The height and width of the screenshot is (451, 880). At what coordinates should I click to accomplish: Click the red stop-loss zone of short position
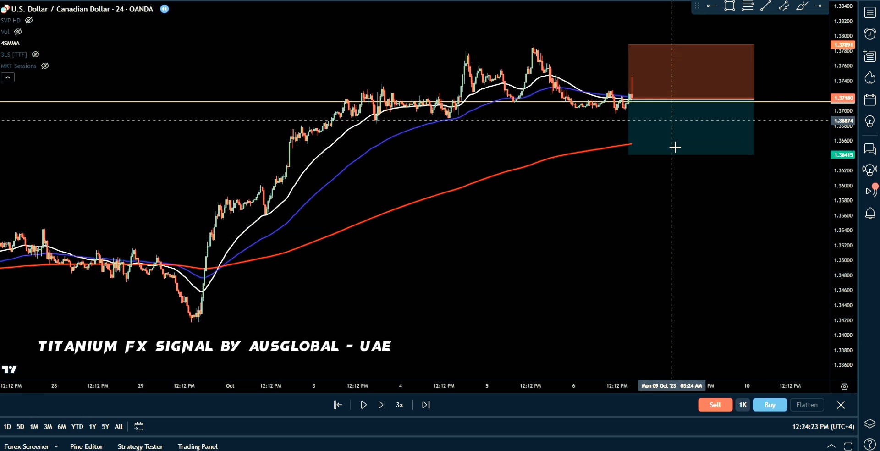pyautogui.click(x=691, y=71)
